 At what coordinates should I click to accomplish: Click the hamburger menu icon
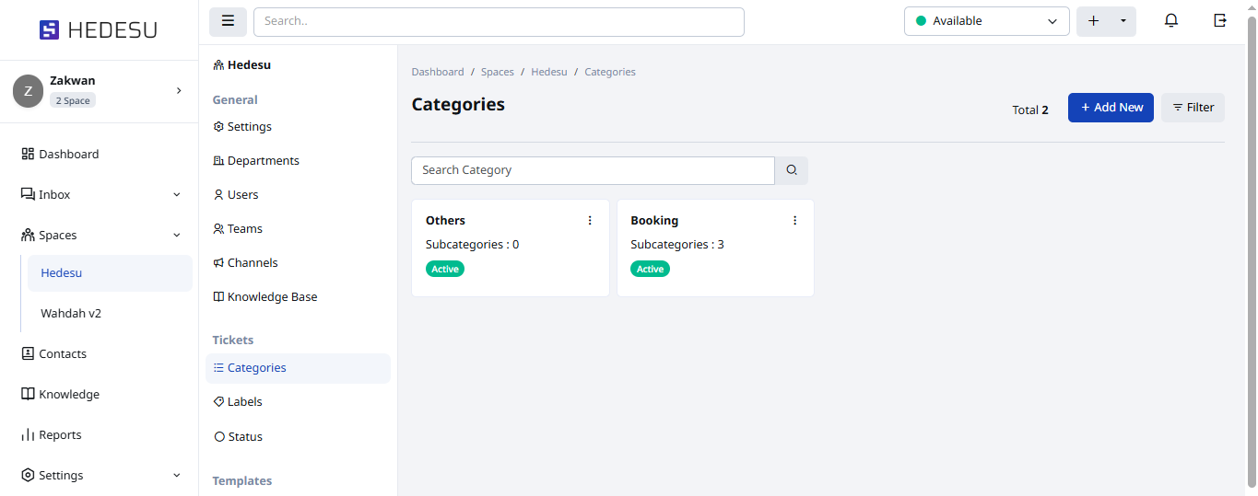click(x=228, y=21)
